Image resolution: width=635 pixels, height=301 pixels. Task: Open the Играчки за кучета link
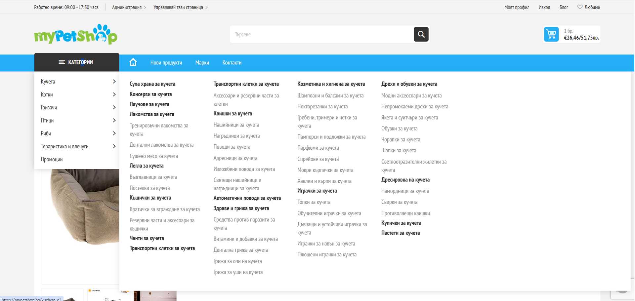pos(317,191)
